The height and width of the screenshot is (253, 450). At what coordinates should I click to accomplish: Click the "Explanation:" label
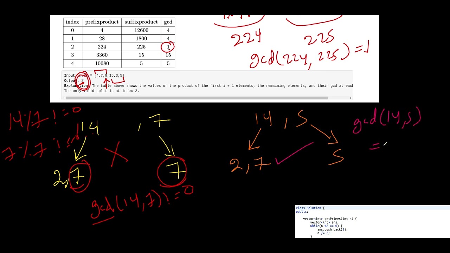point(76,86)
